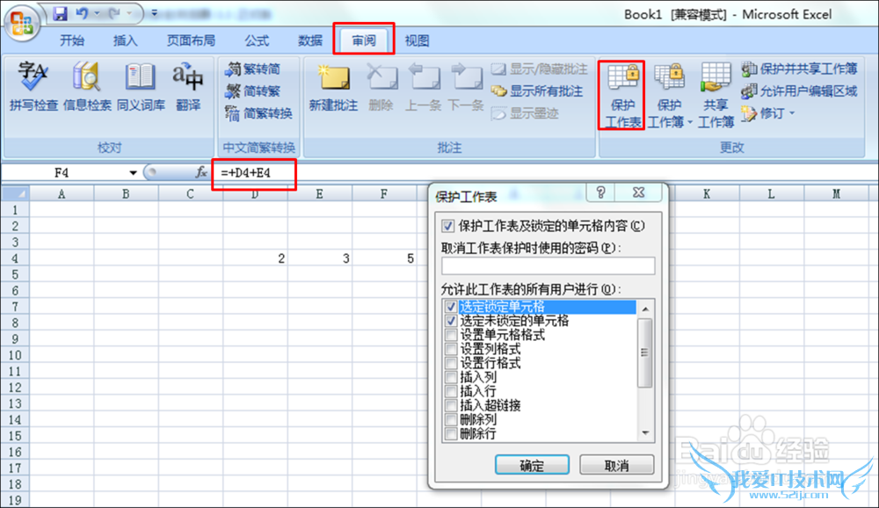Click the formula bar showing =+D4+E4
The image size is (879, 508).
click(544, 172)
